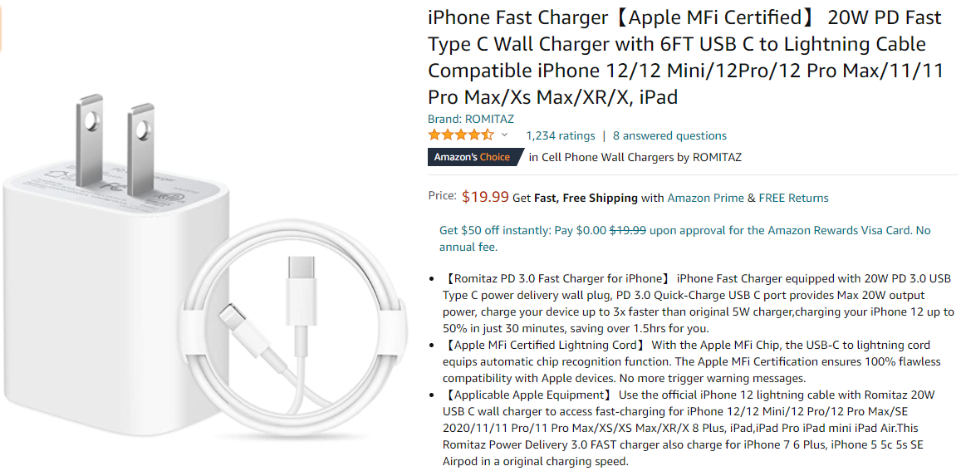Image resolution: width=961 pixels, height=471 pixels.
Task: Open the FREE Returns link
Action: tap(793, 198)
